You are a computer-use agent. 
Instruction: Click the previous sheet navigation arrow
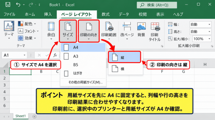[4, 117]
